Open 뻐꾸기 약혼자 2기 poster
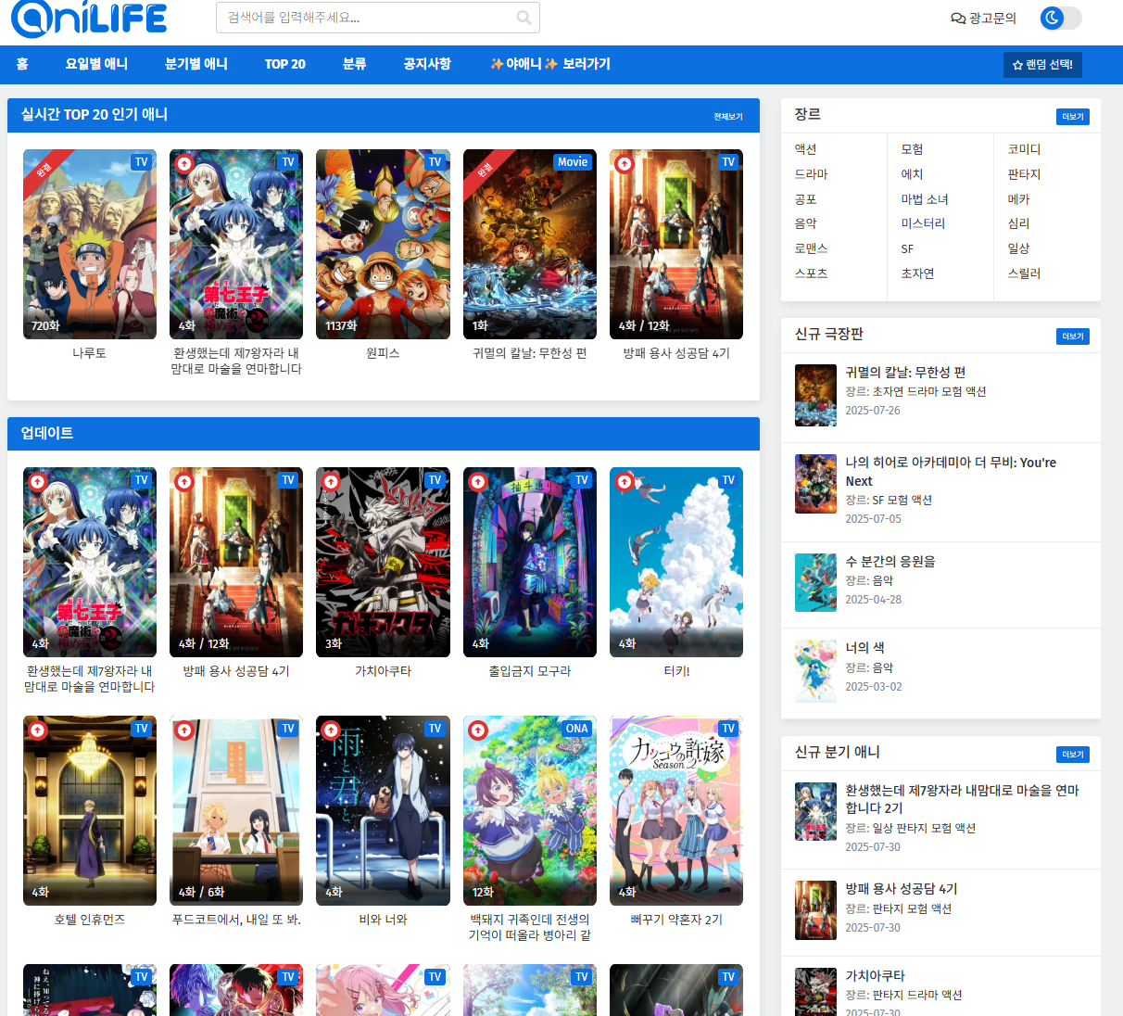Viewport: 1123px width, 1016px height. [676, 811]
